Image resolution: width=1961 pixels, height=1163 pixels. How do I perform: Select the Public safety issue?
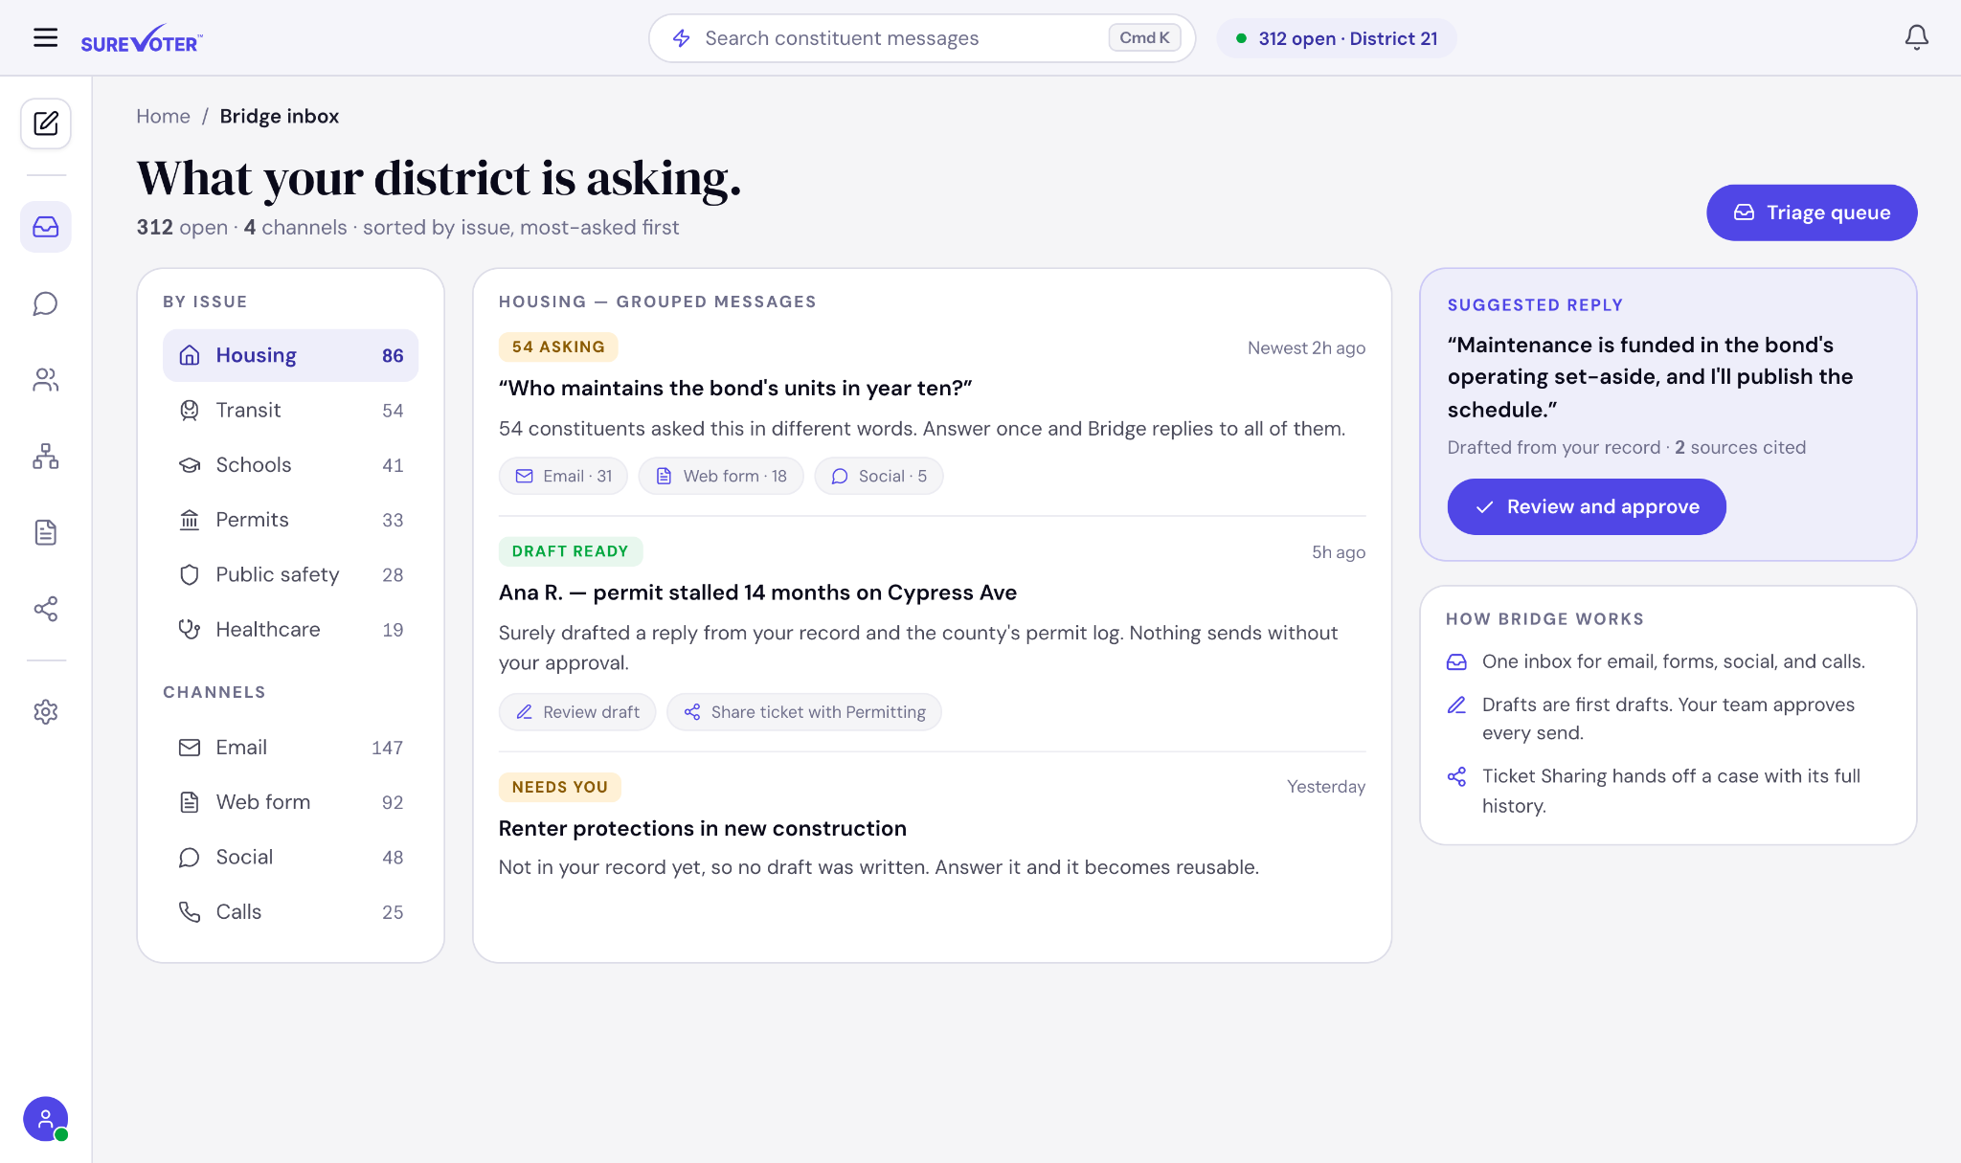(x=290, y=575)
